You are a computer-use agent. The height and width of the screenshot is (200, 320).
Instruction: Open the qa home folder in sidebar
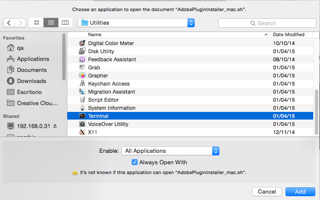[15, 48]
